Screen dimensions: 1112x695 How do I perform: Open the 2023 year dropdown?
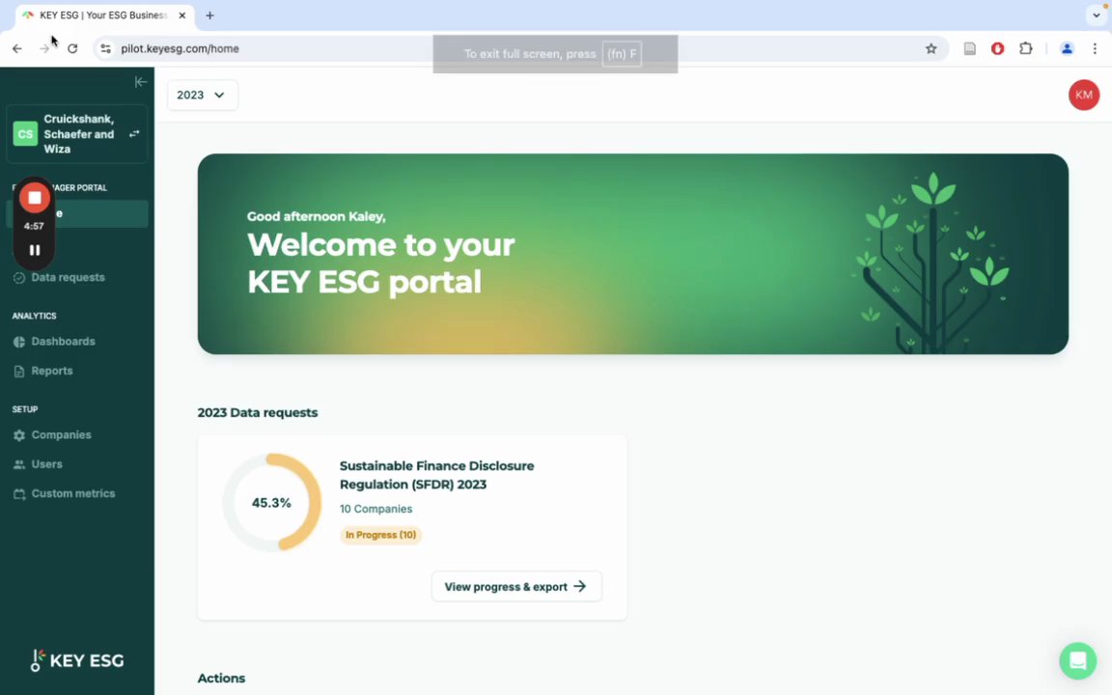click(x=202, y=95)
